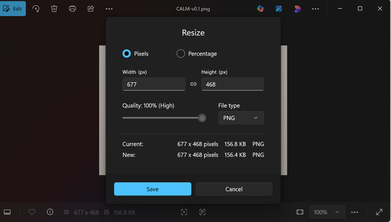This screenshot has width=391, height=222.
Task: Select the Pixels radio button
Action: coord(127,53)
